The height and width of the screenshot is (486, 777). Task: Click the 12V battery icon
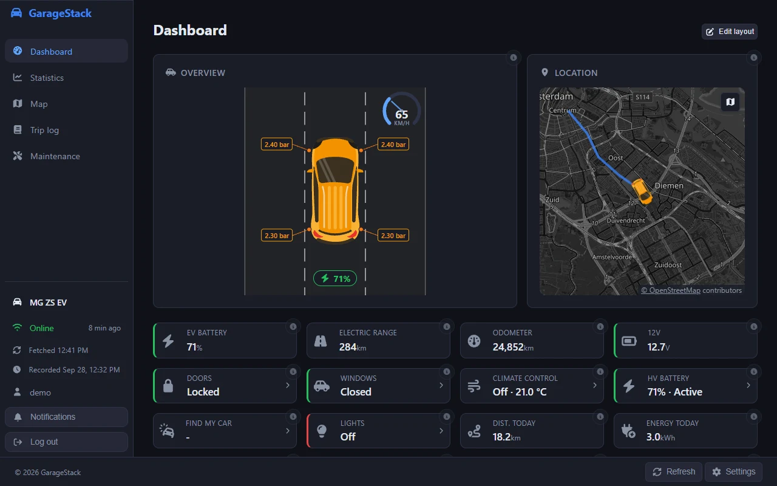(629, 341)
